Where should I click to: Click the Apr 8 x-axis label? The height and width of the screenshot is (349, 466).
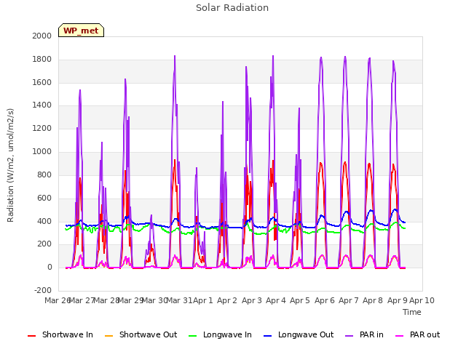pos(373,300)
